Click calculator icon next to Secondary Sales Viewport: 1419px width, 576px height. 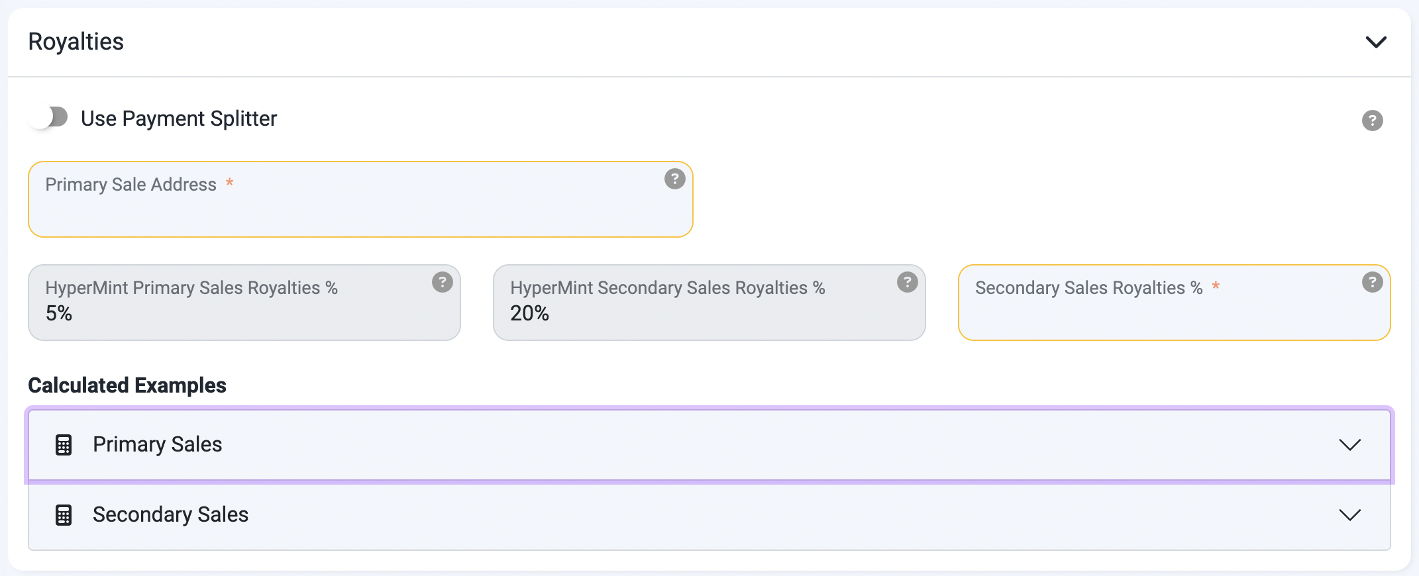(x=64, y=515)
